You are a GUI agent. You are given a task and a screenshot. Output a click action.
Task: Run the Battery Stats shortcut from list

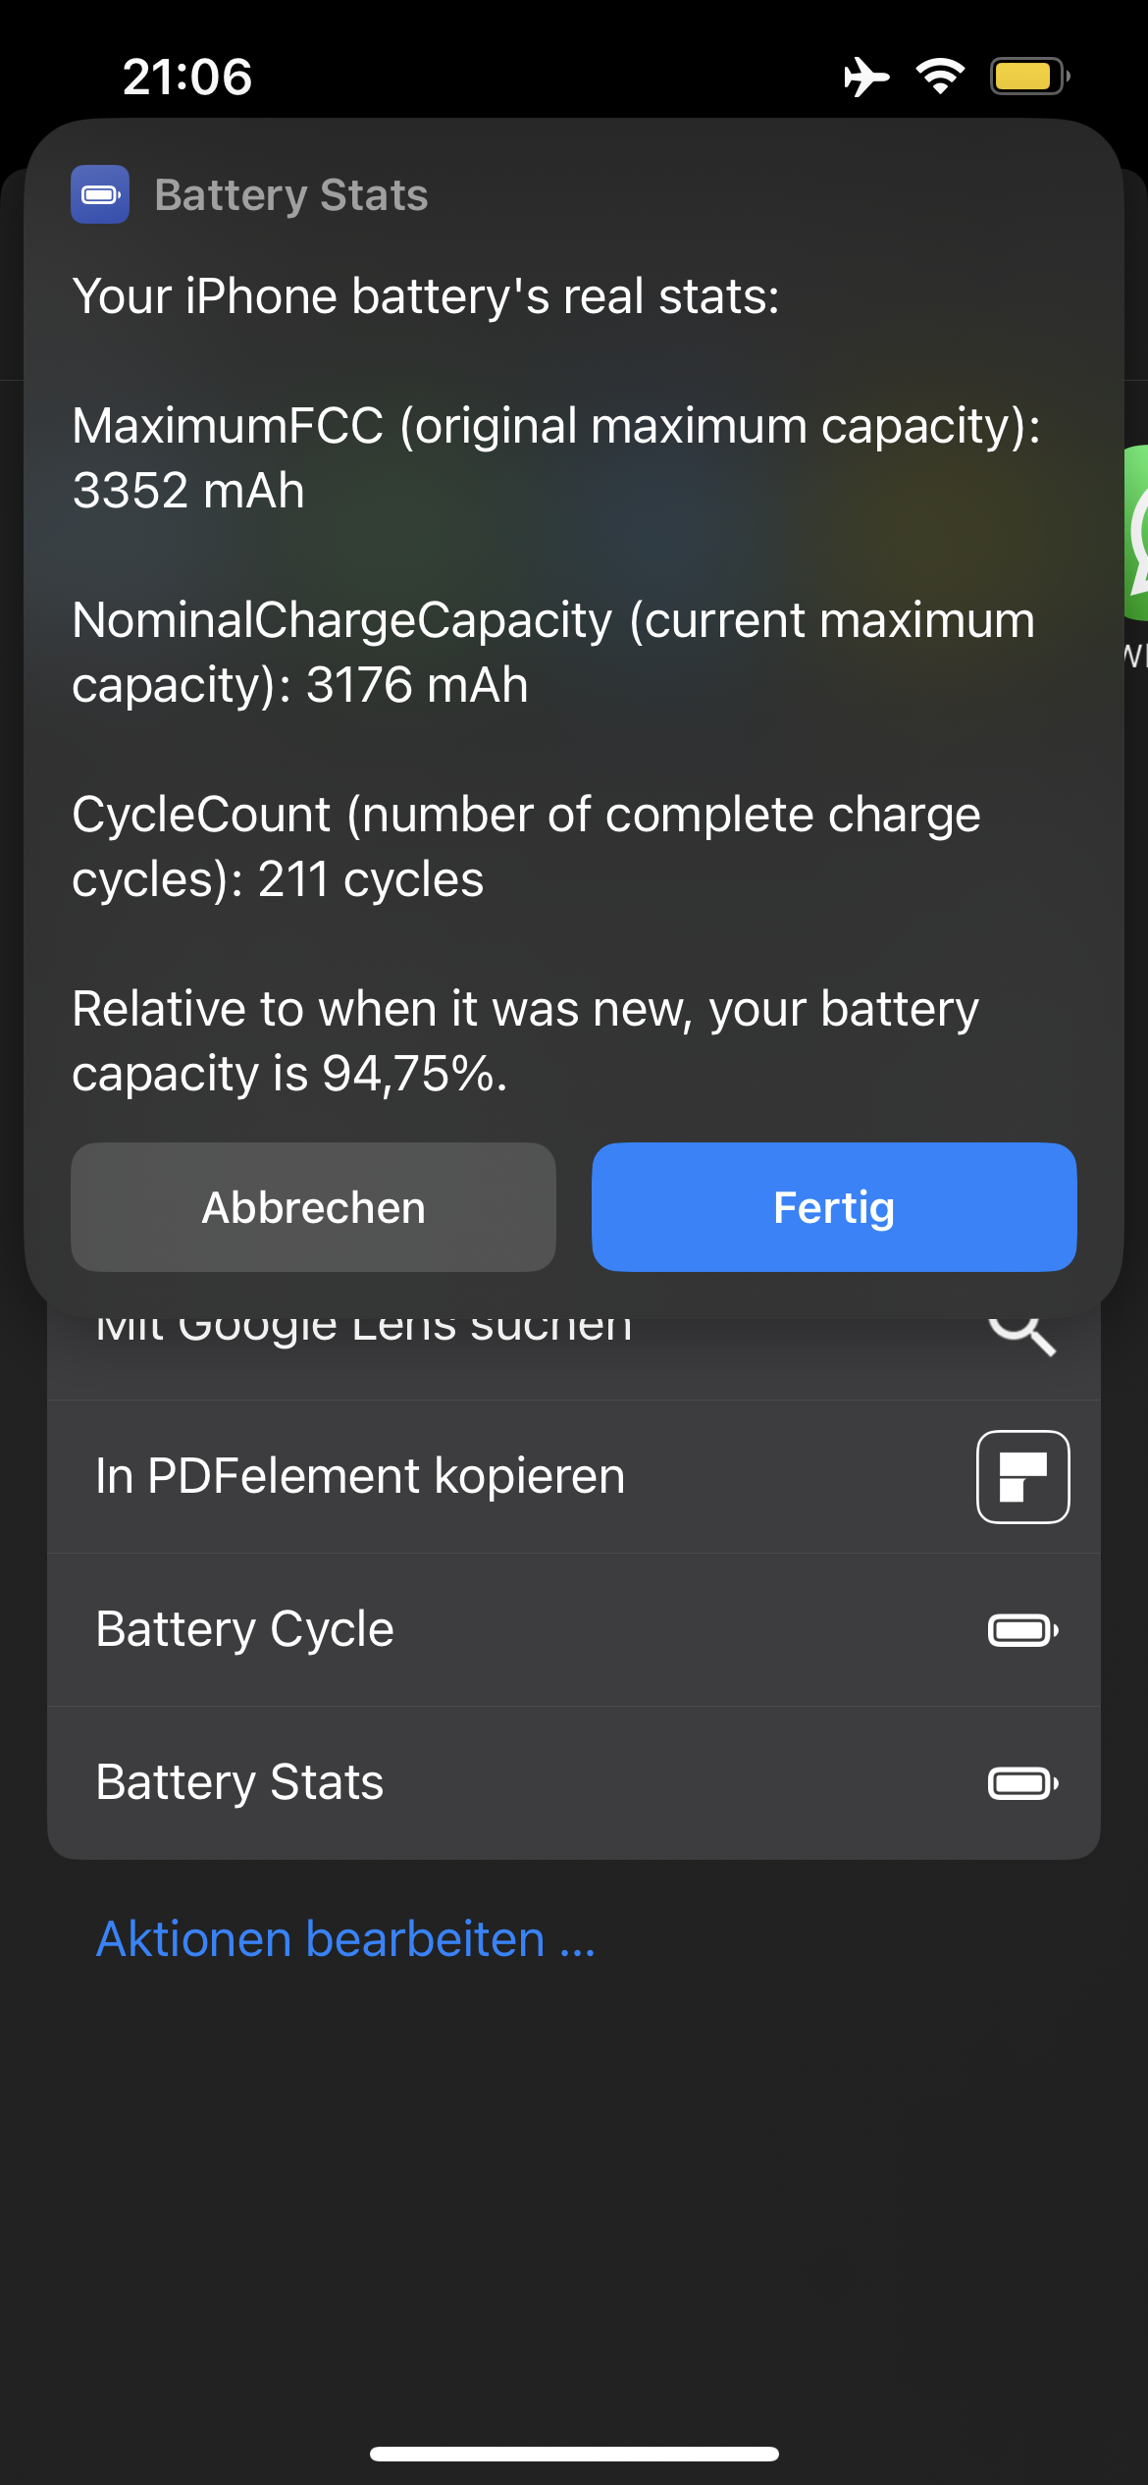click(240, 1783)
